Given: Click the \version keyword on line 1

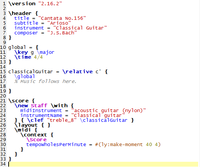Looking at the screenshot, I should pyautogui.click(x=22, y=4).
